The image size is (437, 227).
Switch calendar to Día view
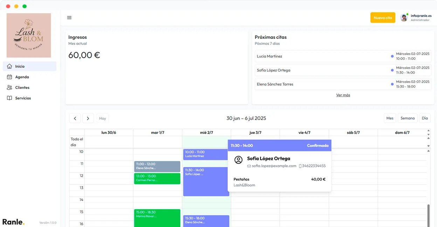point(424,118)
